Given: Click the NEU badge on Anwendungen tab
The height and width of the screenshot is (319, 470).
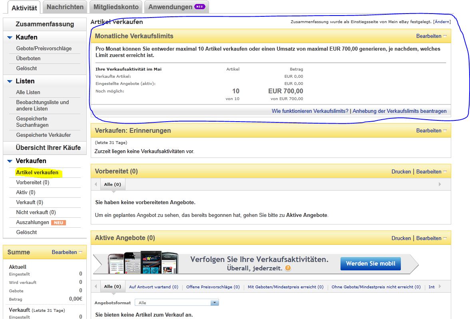Looking at the screenshot, I should [x=200, y=6].
